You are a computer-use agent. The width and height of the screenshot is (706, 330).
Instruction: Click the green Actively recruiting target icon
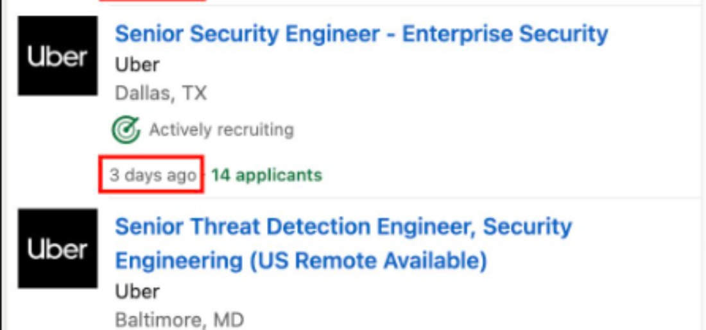coord(126,130)
